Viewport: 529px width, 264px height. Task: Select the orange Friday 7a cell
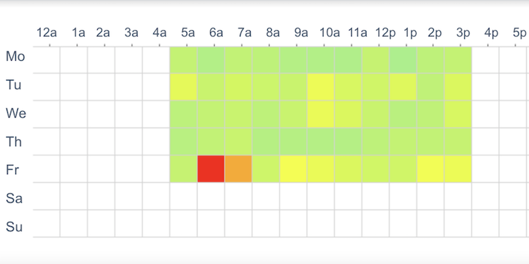point(239,169)
